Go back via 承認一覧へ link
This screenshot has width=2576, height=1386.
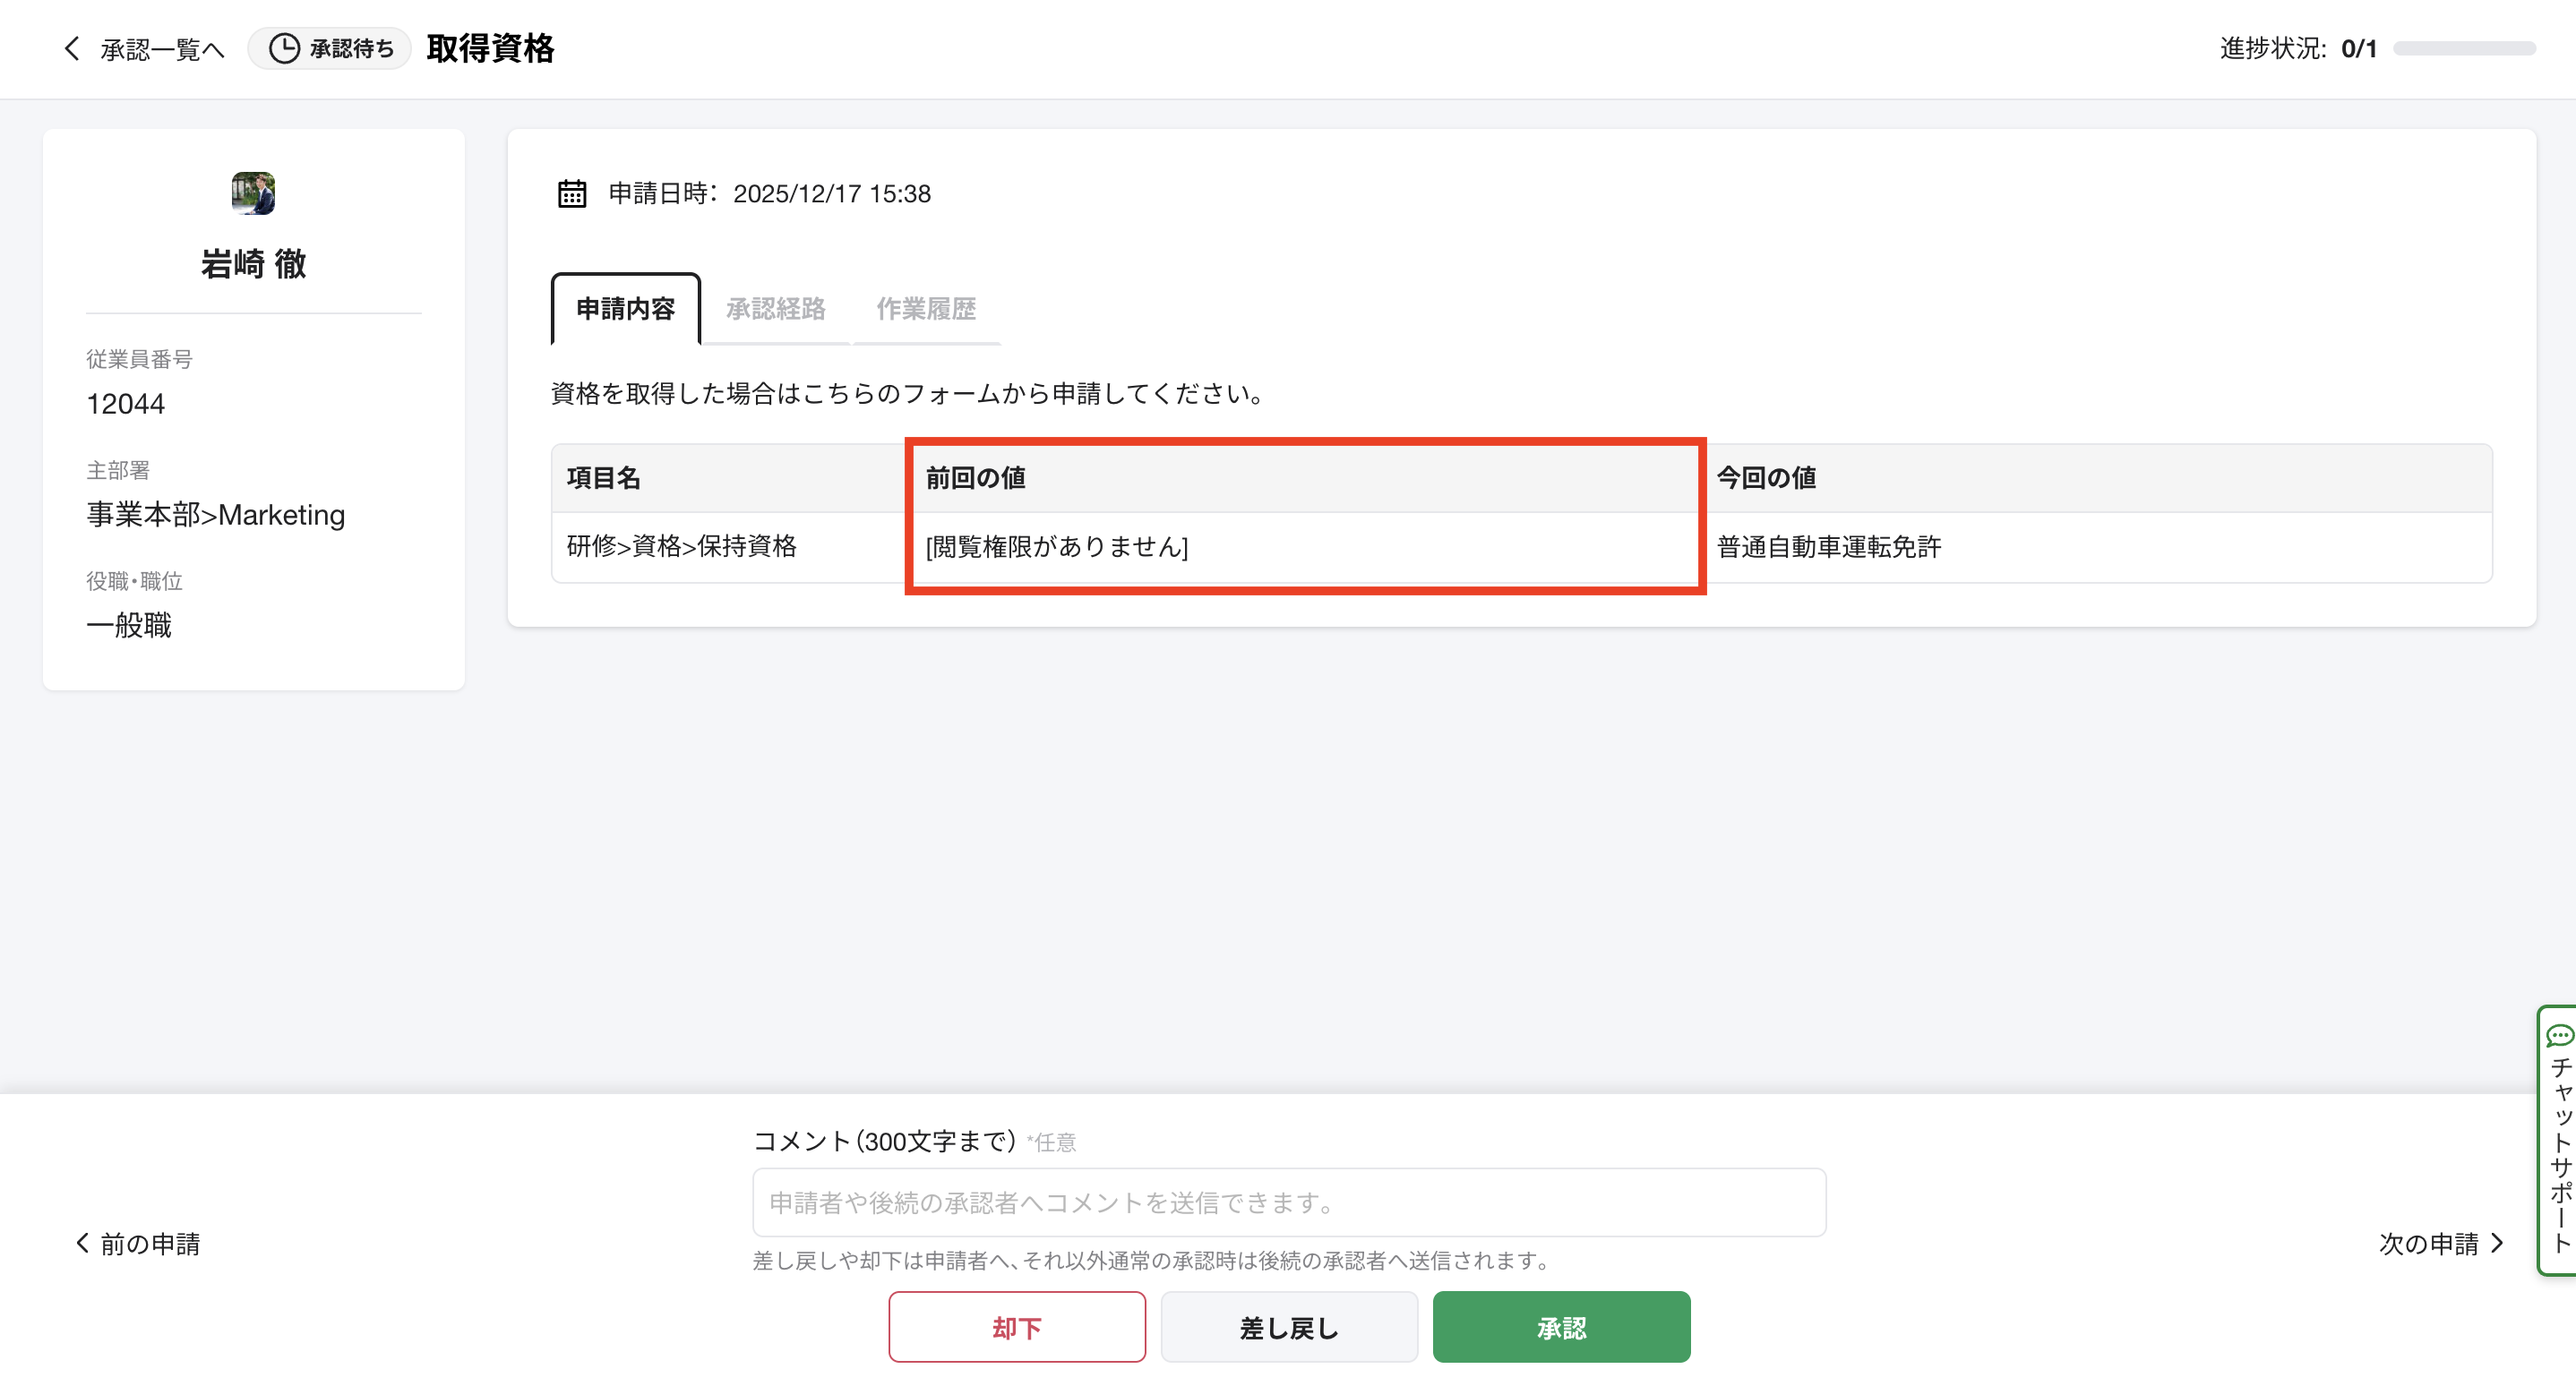tap(162, 49)
